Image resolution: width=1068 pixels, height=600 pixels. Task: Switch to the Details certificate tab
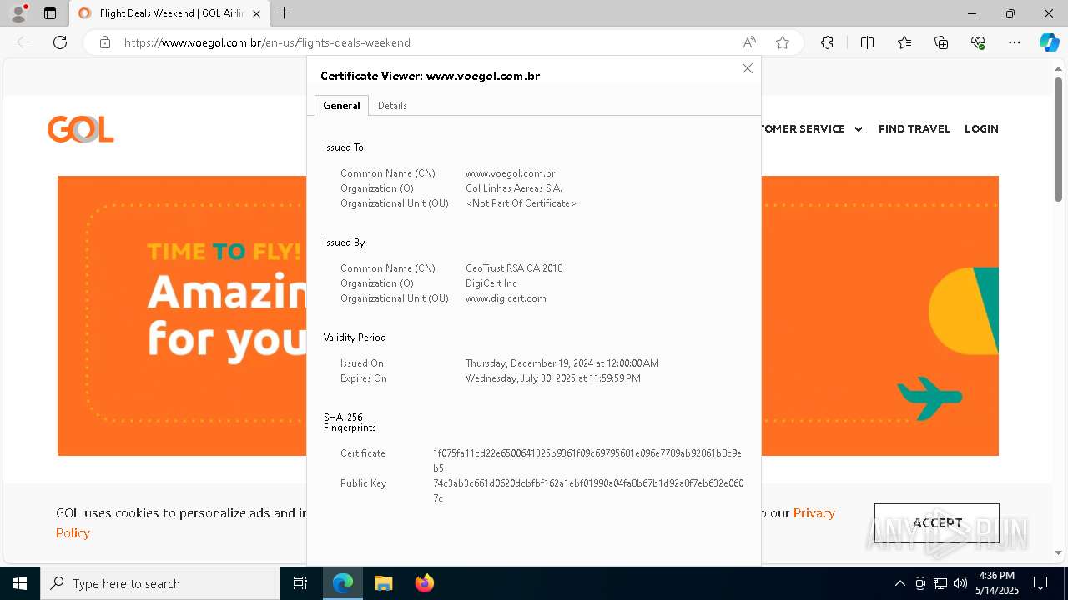tap(392, 105)
